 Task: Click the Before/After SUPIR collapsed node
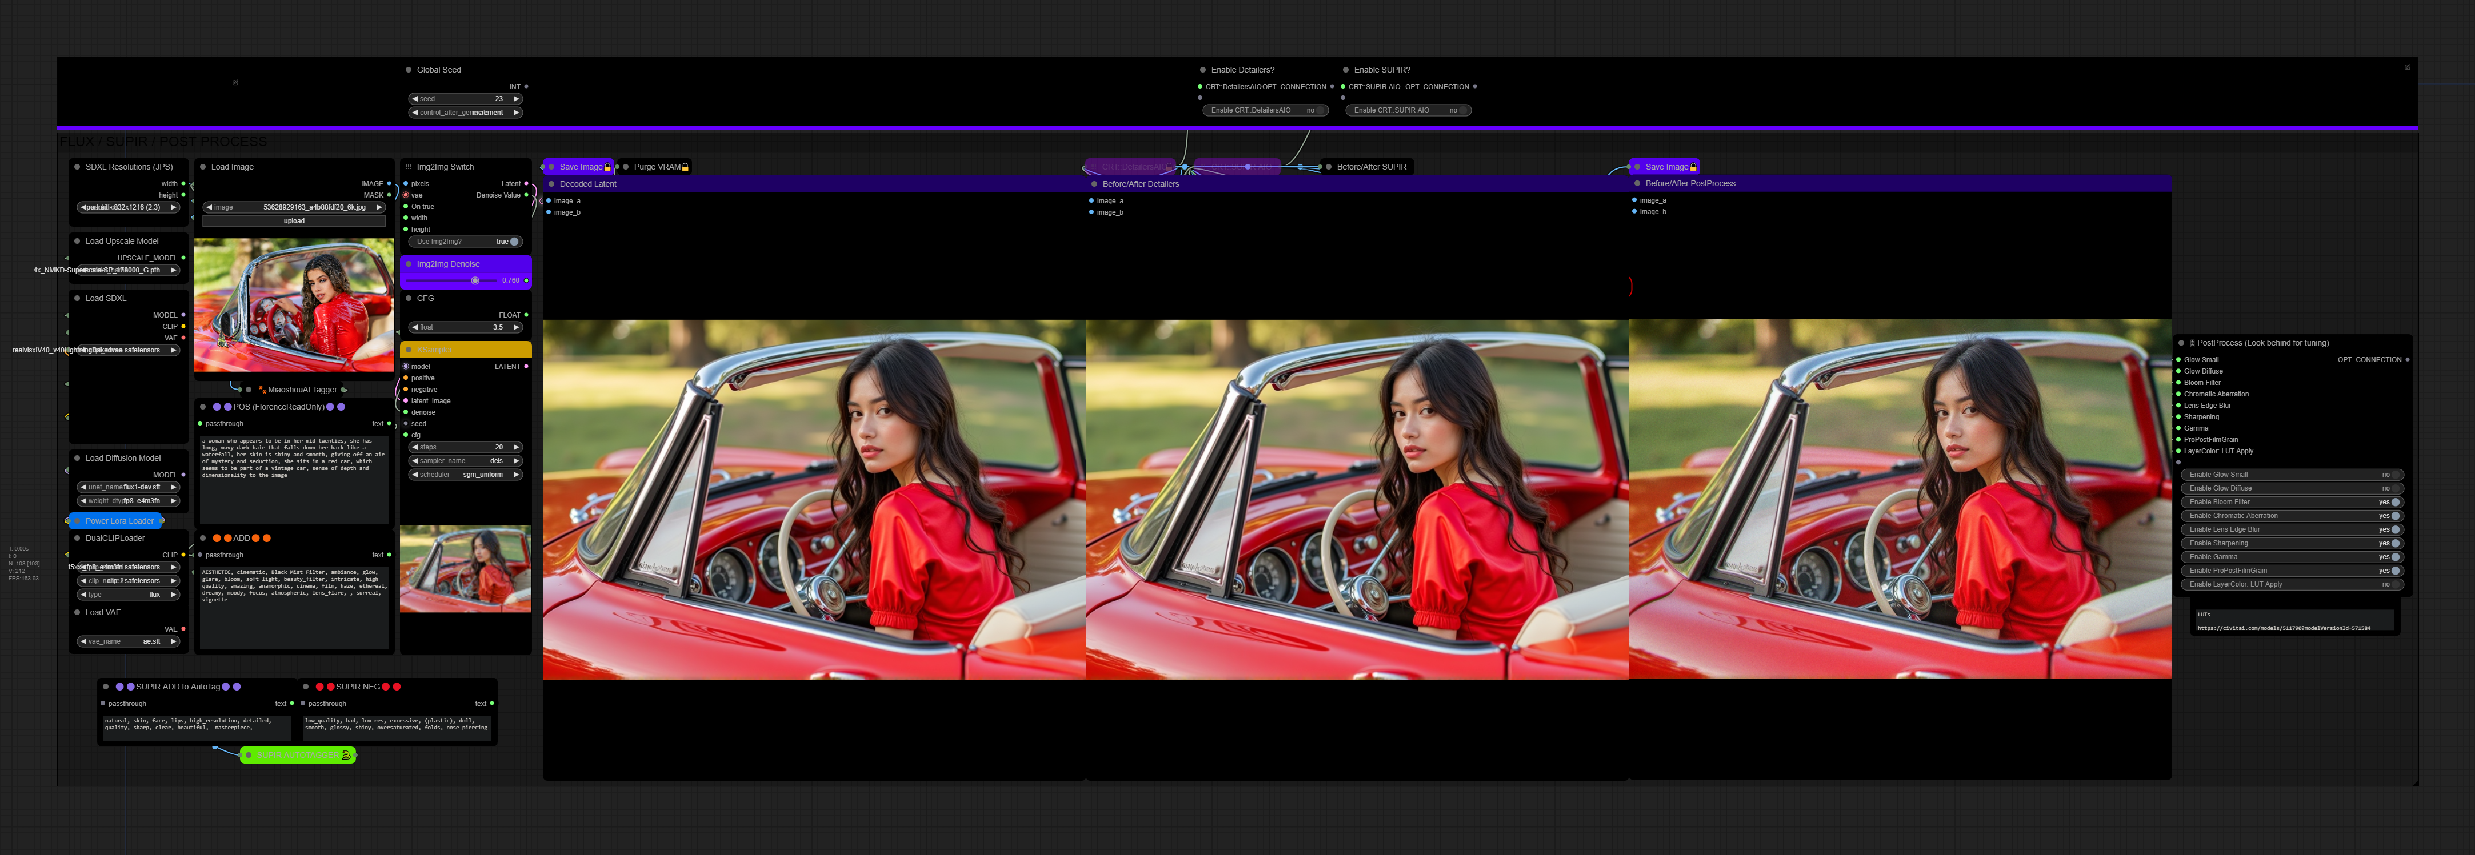pos(1367,167)
